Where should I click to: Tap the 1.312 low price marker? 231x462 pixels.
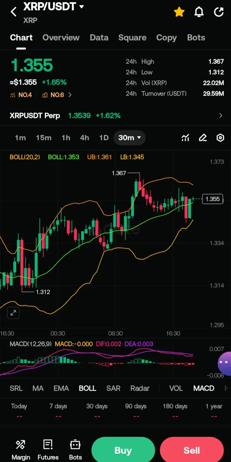[43, 292]
